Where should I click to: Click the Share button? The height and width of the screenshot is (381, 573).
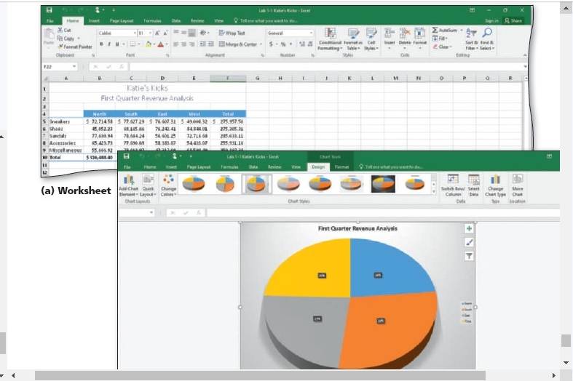point(513,21)
